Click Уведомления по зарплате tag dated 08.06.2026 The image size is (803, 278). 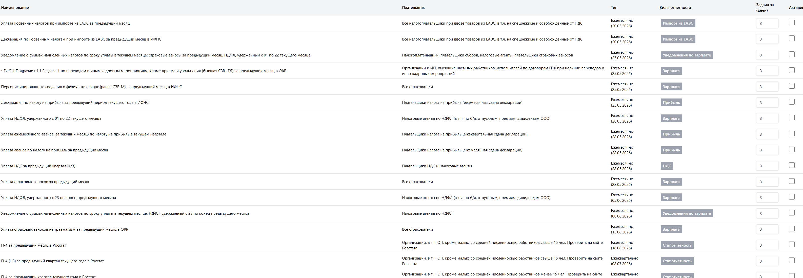click(686, 213)
